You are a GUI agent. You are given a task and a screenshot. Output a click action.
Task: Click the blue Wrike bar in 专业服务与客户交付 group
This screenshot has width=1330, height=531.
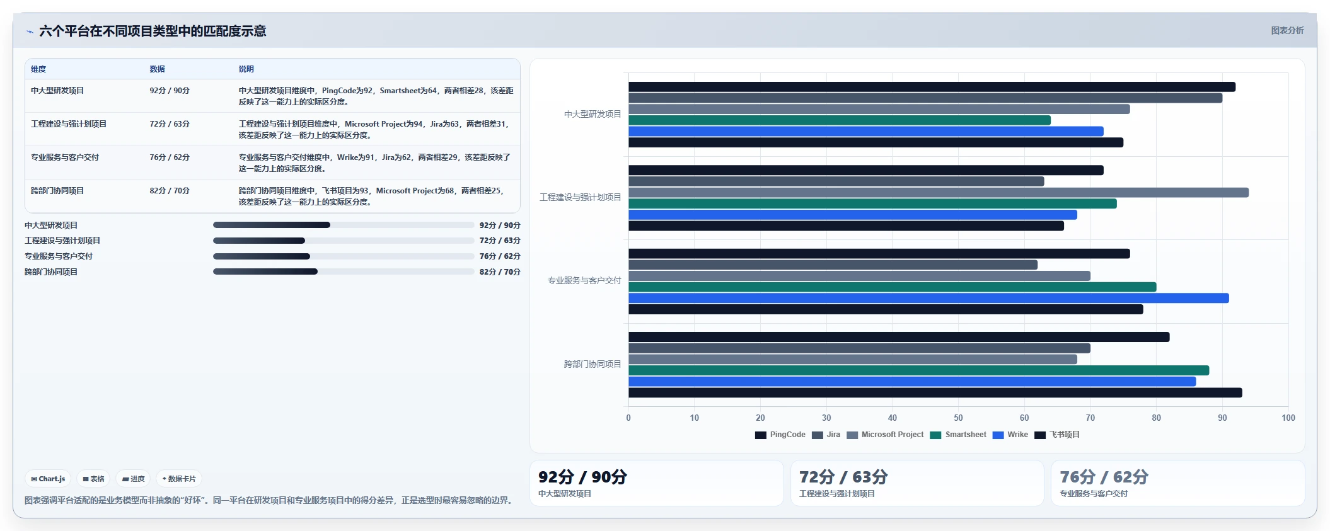tap(928, 299)
